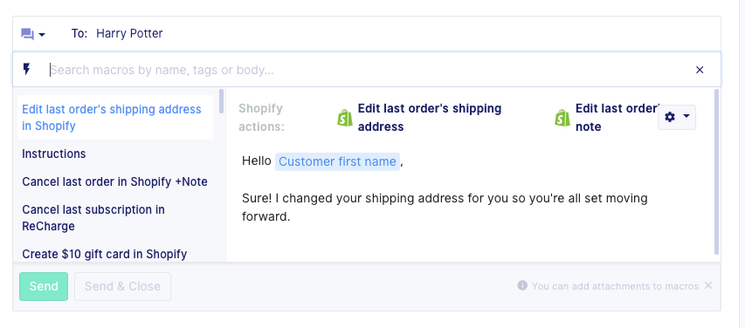
Task: Click the info icon near attachments hint
Action: (522, 285)
